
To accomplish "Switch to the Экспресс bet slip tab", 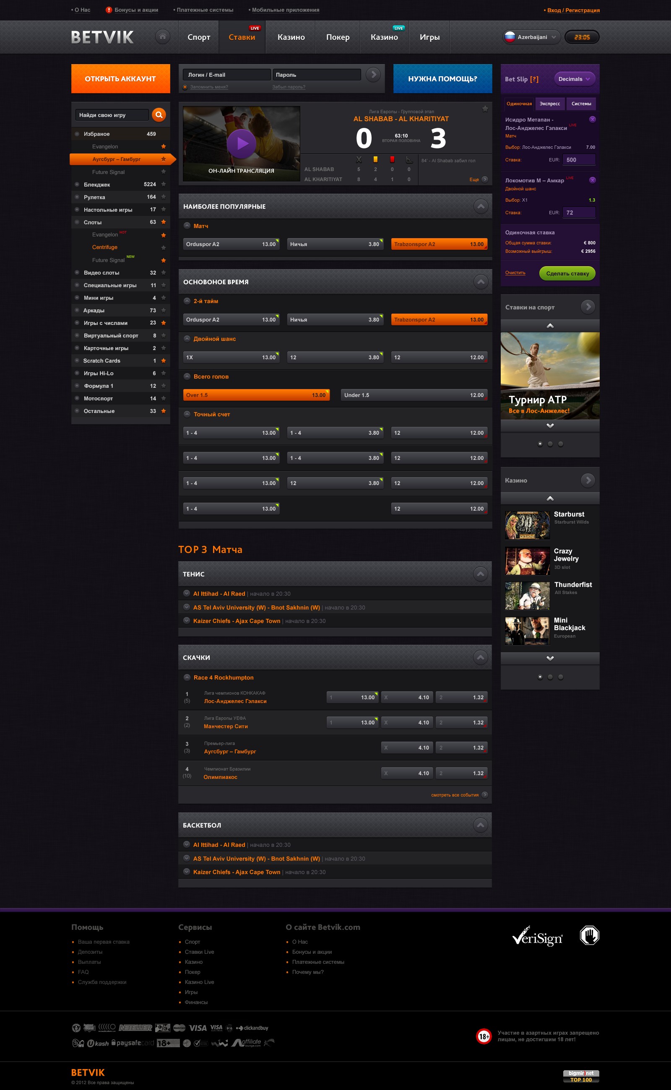I will pos(549,104).
